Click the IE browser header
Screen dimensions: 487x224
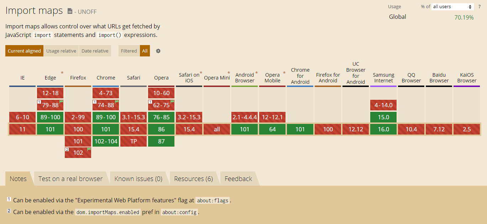click(22, 78)
